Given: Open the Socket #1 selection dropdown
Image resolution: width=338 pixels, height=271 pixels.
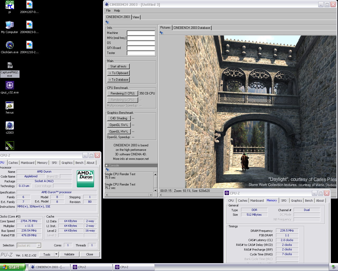Looking at the screenshot, I should click(29, 246).
